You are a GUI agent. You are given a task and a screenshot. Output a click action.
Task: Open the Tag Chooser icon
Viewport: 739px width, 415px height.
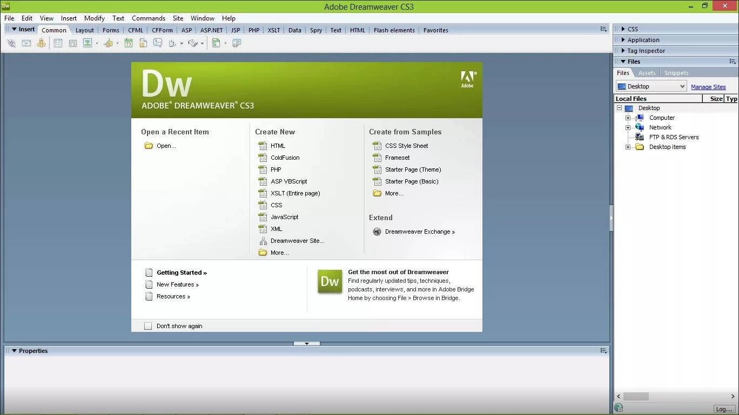click(237, 43)
